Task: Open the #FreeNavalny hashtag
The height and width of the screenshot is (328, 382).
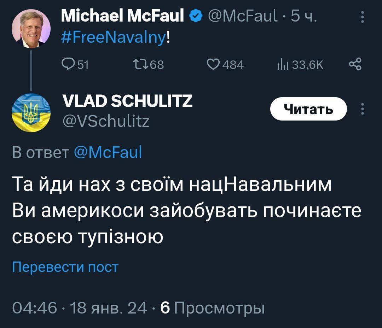Action: 113,37
